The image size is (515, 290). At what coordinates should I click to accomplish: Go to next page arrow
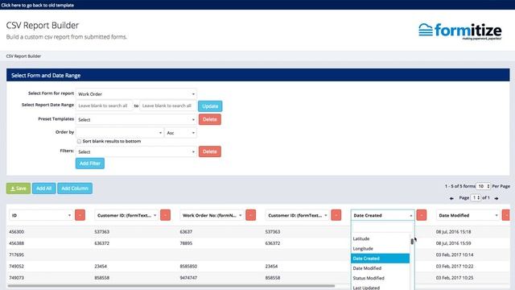pyautogui.click(x=496, y=198)
